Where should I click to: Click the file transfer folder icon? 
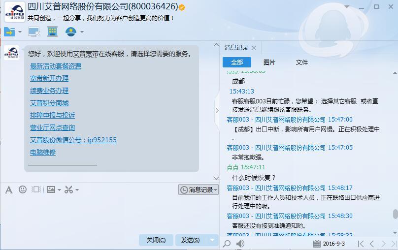coord(9,31)
